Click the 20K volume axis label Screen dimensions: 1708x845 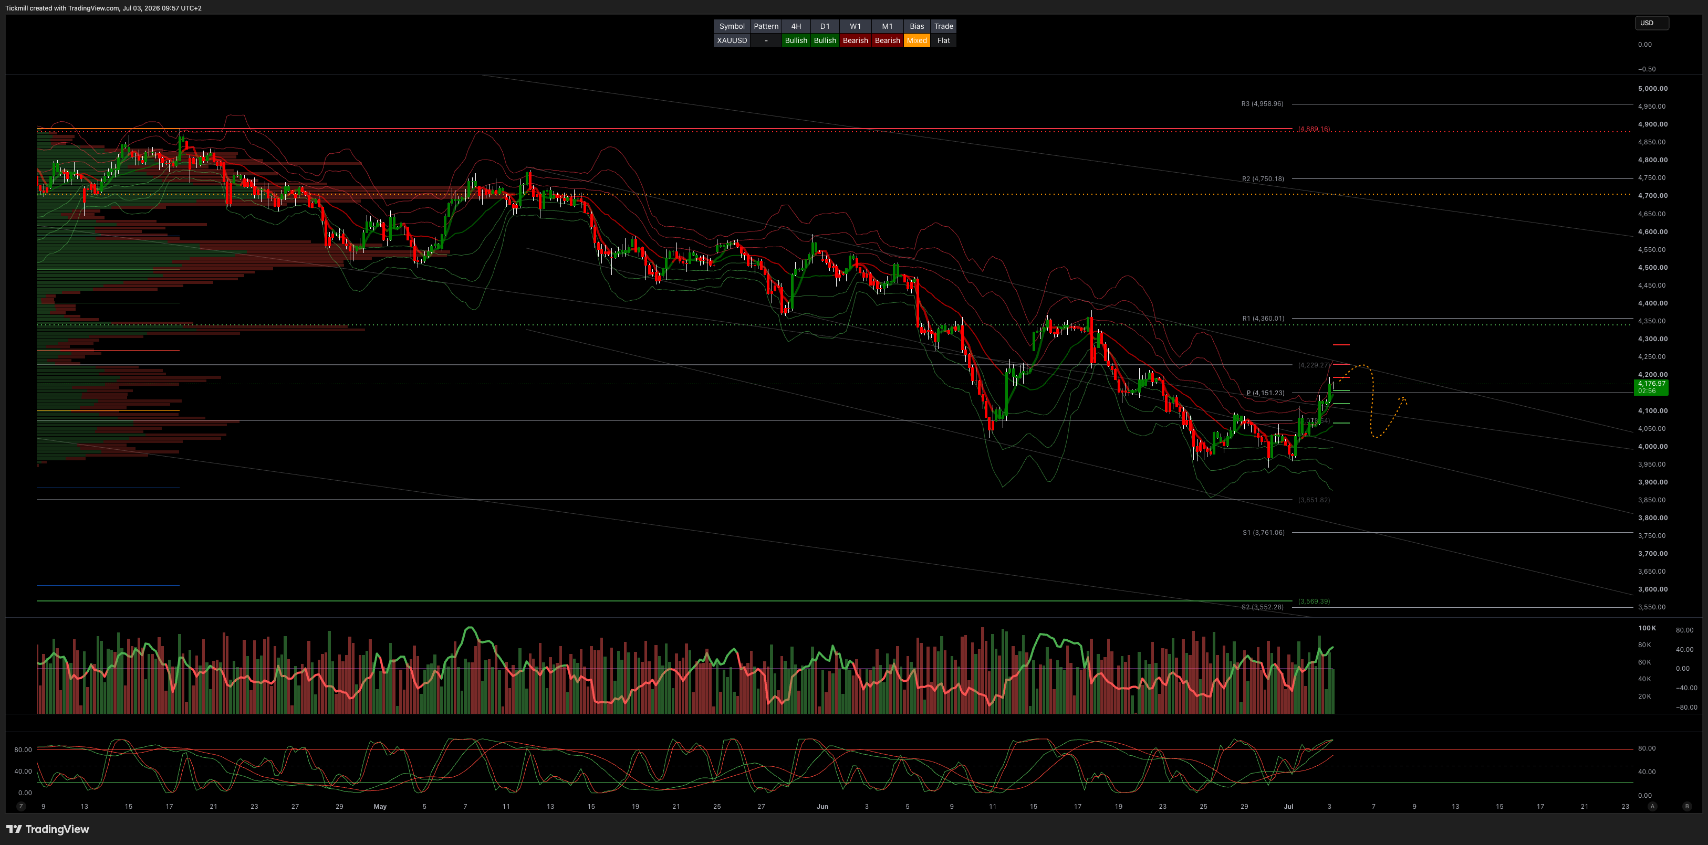1644,696
